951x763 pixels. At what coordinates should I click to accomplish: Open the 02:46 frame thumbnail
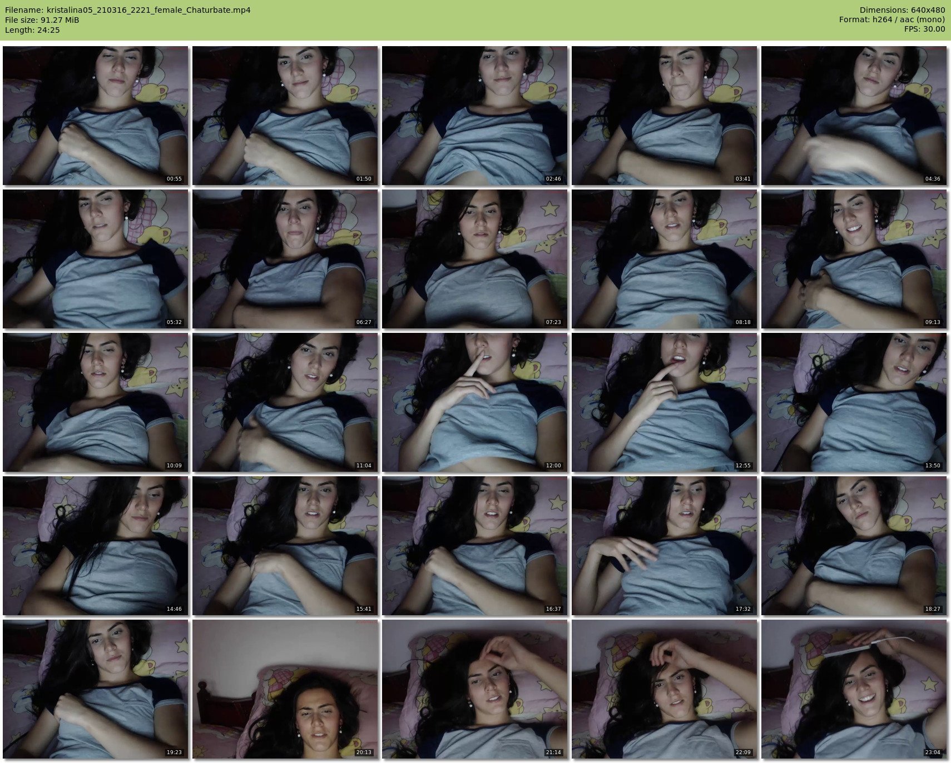[x=474, y=116]
